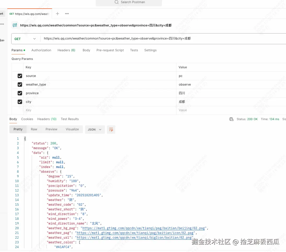Screen dimensions: 286x252
Task: Open the request Headers (6) tab
Action: pyautogui.click(x=66, y=50)
